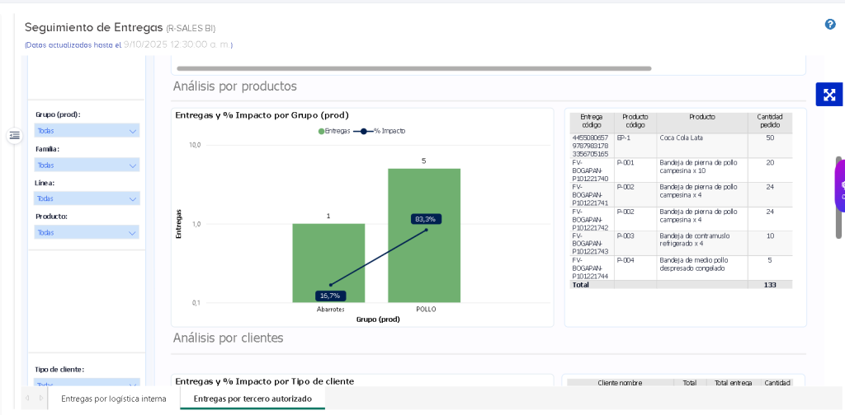Select Entregas por tercero autorizado tab
The image size is (845, 415).
[x=253, y=399]
